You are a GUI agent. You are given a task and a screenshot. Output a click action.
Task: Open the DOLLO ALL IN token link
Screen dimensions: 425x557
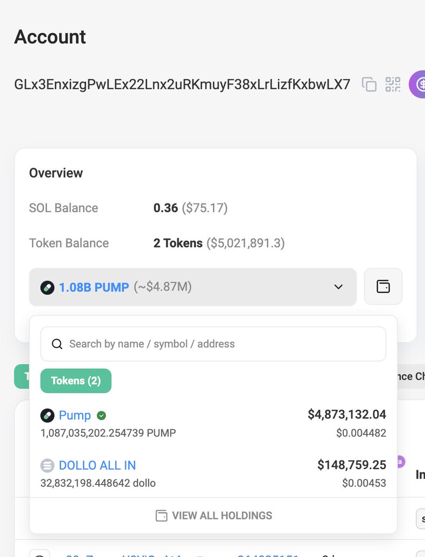click(97, 465)
